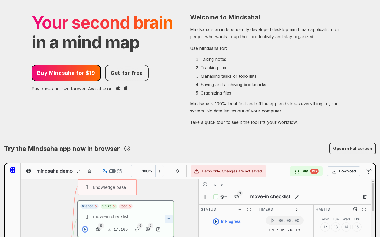The width and height of the screenshot is (380, 237).
Task: Select move-in checklist node title
Action: (111, 216)
